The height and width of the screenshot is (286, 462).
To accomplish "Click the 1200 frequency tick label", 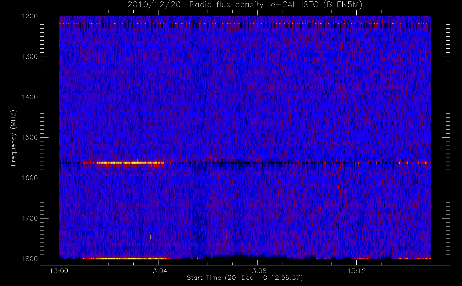I will [x=30, y=16].
